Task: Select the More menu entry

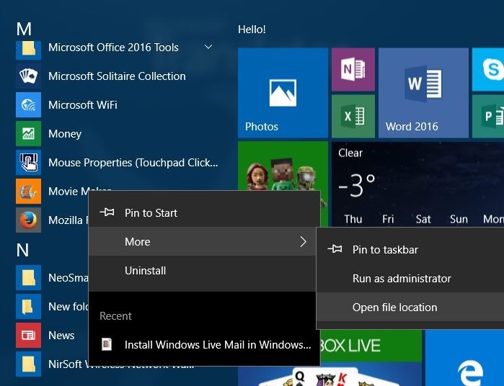Action: click(203, 241)
